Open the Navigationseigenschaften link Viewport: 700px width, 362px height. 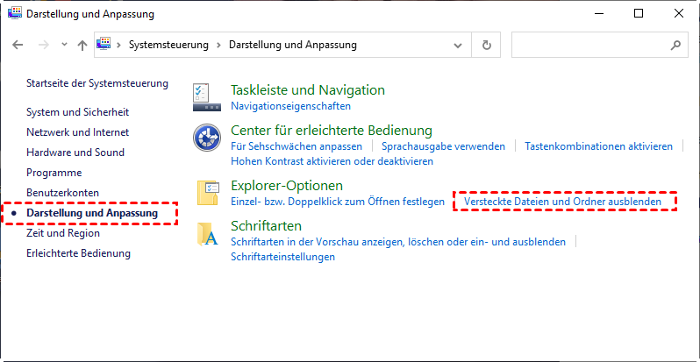tap(290, 106)
